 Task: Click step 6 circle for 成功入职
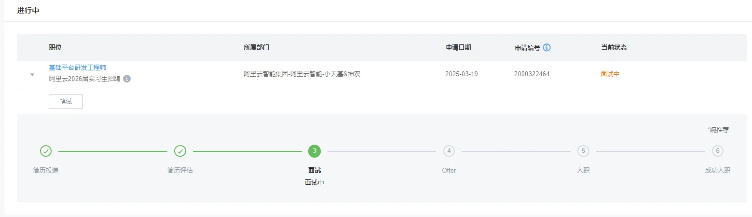click(x=718, y=151)
